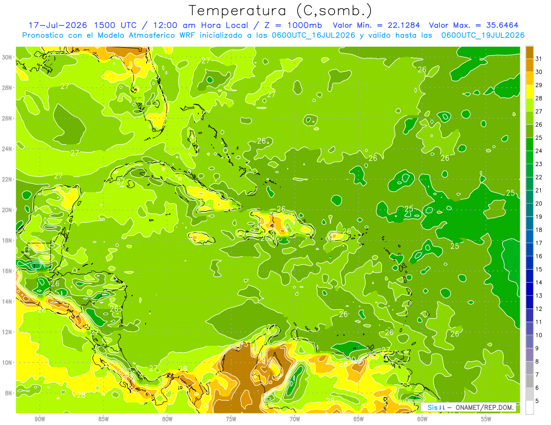Image resolution: width=551 pixels, height=425 pixels.
Task: Click the 8N latitude axis label
Action: [x=9, y=393]
